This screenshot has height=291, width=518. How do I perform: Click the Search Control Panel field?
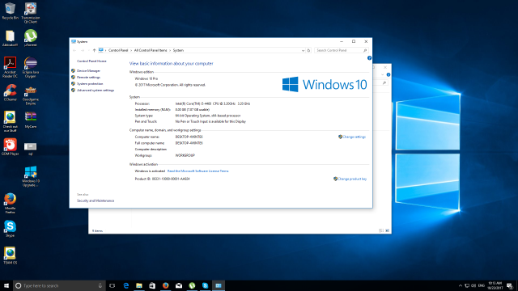[342, 50]
